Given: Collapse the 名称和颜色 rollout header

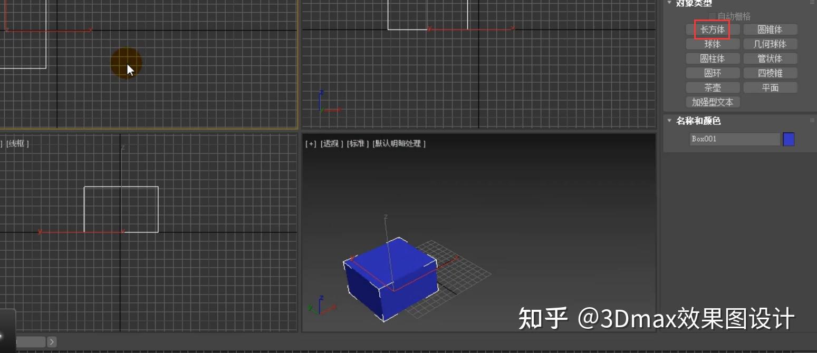Looking at the screenshot, I should (x=692, y=121).
